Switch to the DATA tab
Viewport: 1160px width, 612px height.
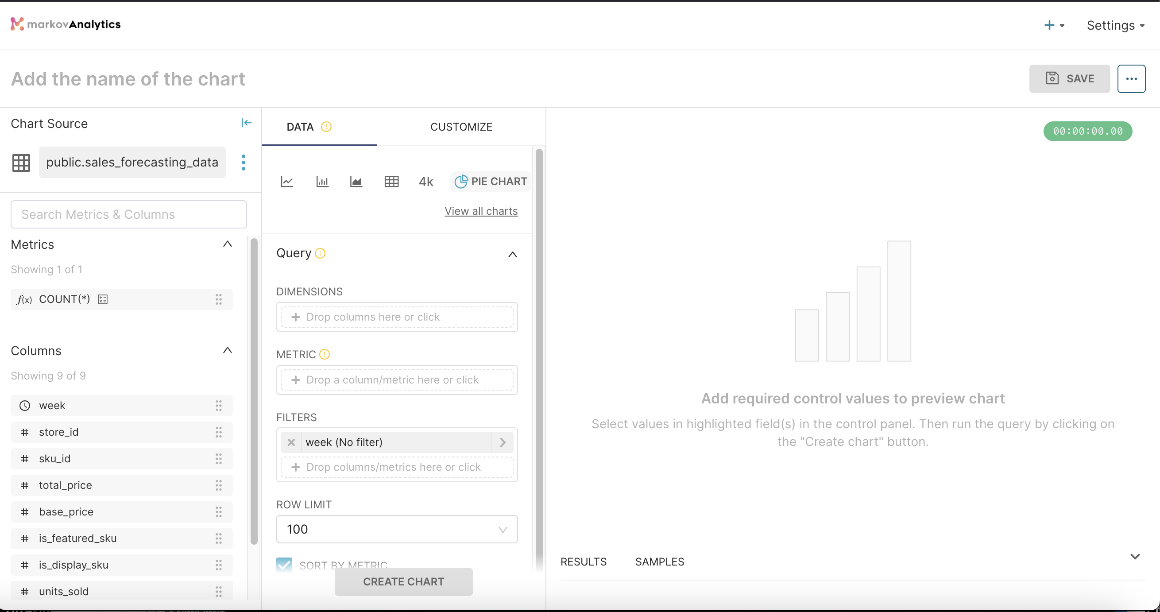click(300, 127)
